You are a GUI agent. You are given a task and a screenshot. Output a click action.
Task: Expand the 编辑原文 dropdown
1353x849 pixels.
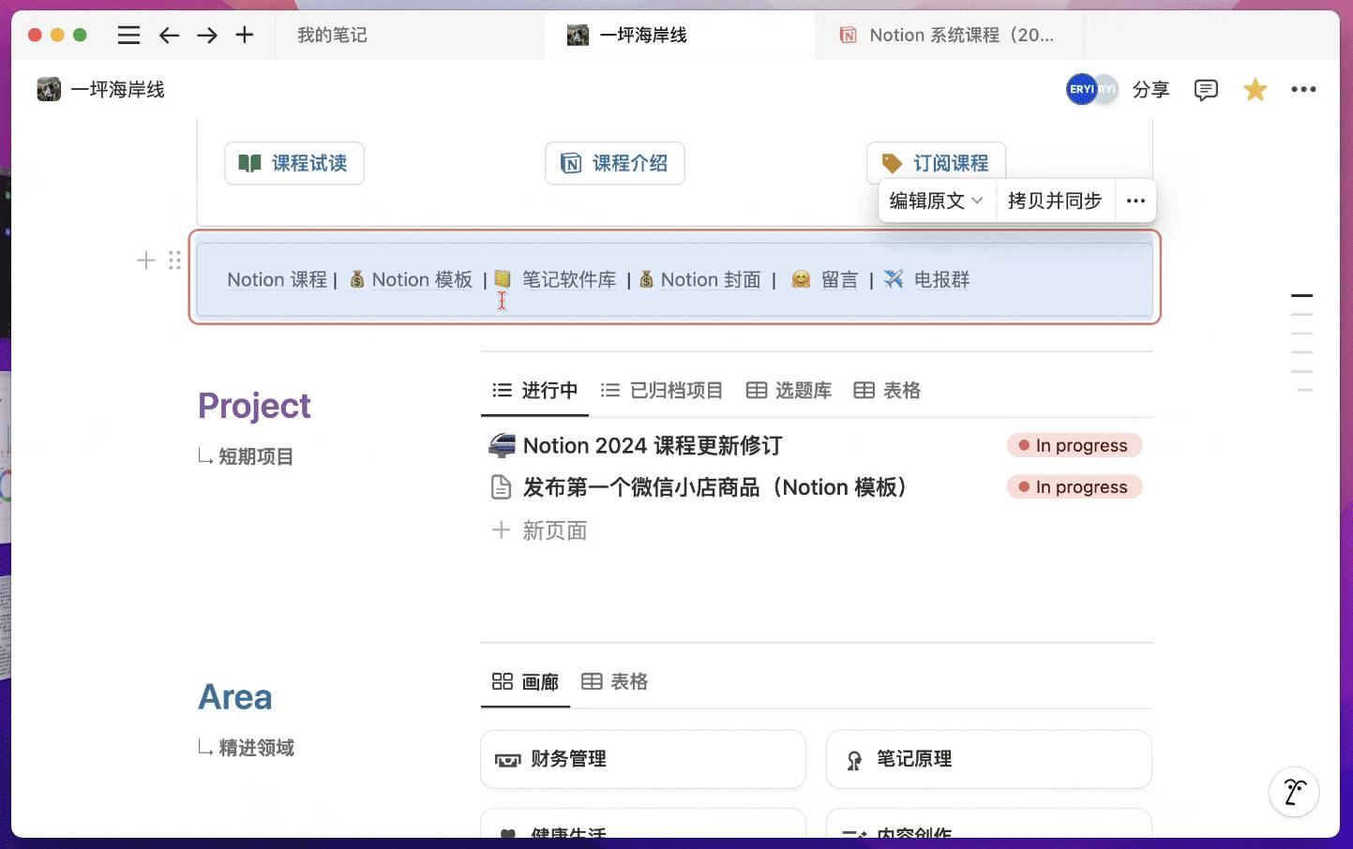pos(936,201)
